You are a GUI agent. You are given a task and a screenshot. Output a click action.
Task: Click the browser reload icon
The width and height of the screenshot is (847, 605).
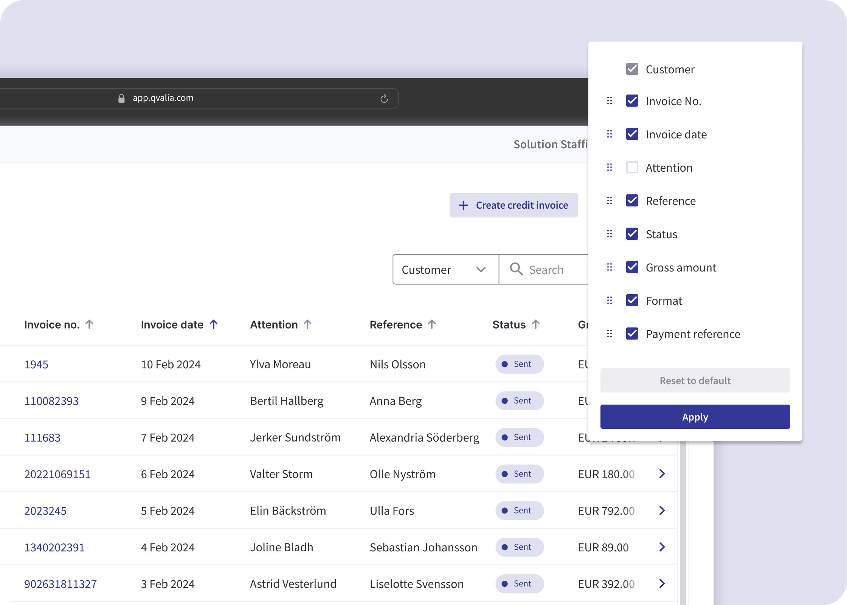tap(384, 99)
